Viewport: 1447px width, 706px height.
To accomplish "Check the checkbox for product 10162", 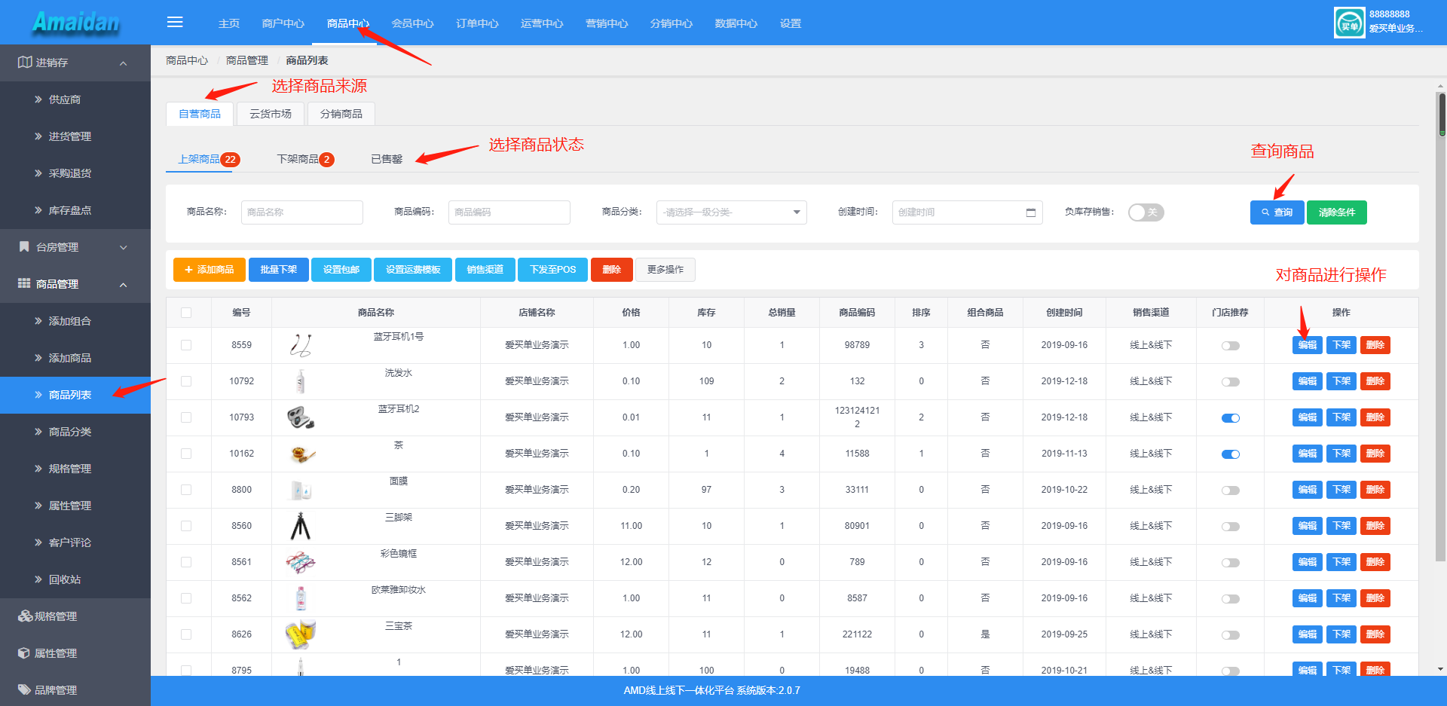I will [186, 454].
